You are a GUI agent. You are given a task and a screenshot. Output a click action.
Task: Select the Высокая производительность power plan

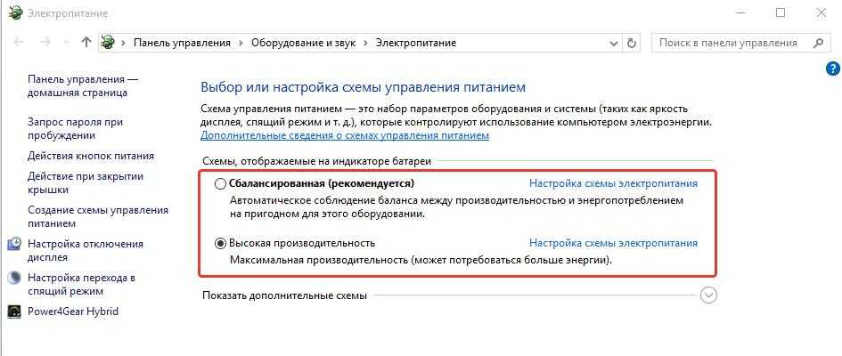220,243
